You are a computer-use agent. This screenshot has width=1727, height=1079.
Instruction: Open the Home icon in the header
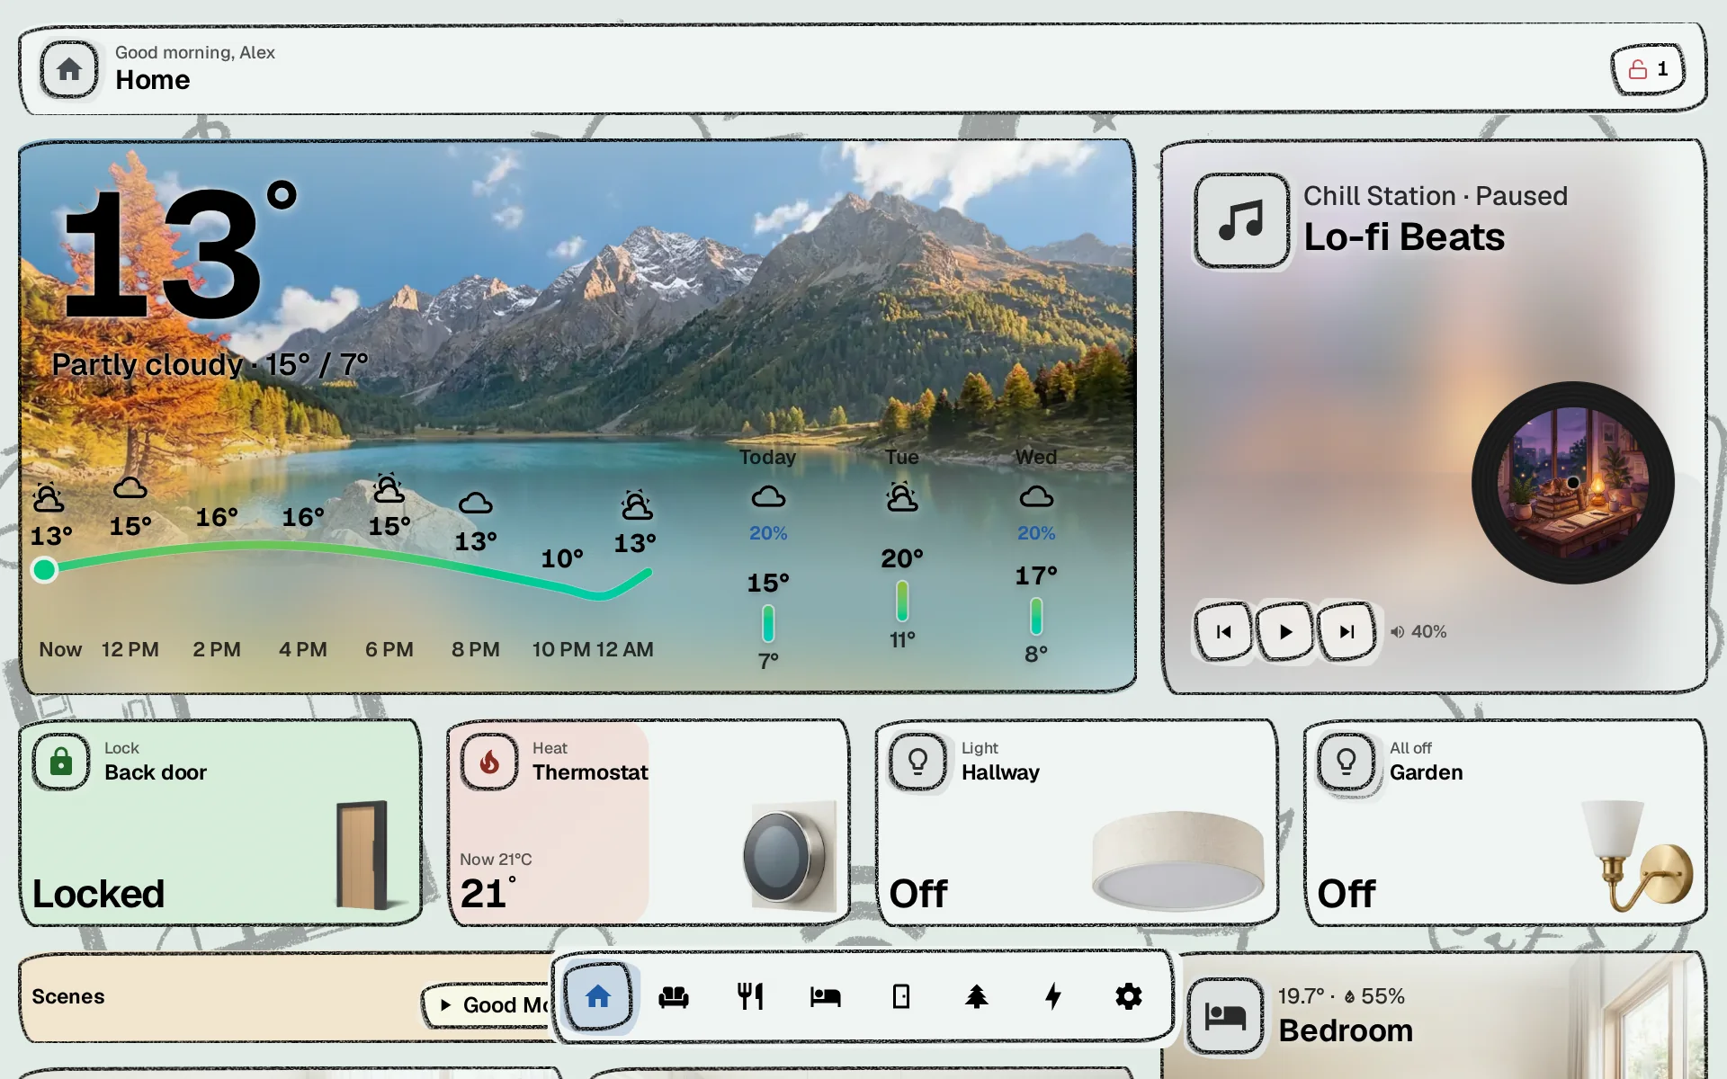pyautogui.click(x=69, y=69)
